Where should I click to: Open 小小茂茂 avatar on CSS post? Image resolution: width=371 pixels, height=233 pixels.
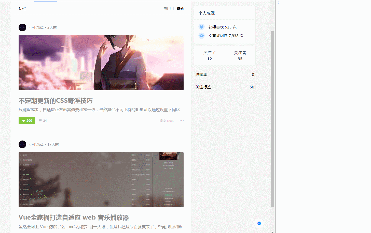22,27
